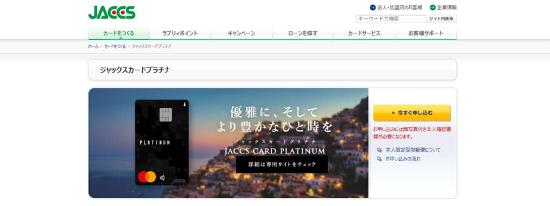Click the black Platinum card image

click(162, 142)
